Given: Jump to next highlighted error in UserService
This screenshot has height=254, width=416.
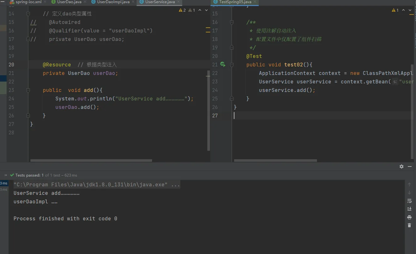Looking at the screenshot, I should [206, 10].
